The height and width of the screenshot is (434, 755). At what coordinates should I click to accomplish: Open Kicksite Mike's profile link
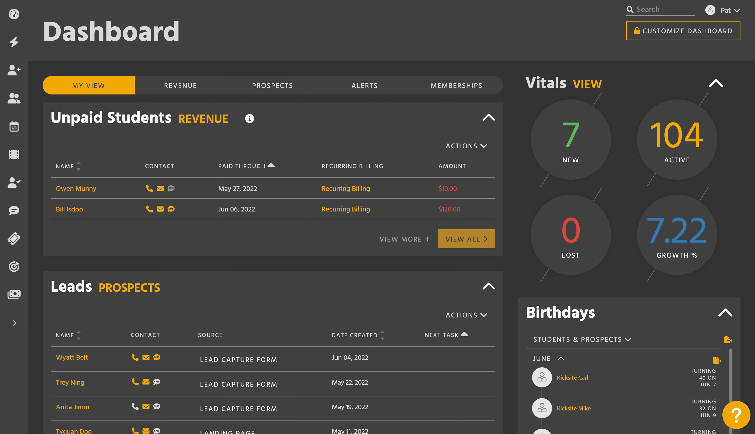pos(573,408)
